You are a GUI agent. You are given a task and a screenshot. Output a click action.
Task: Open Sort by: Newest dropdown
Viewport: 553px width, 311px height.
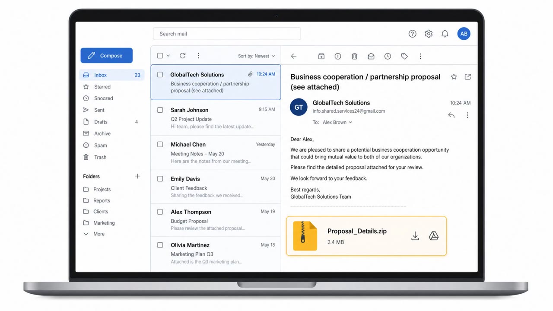[256, 56]
